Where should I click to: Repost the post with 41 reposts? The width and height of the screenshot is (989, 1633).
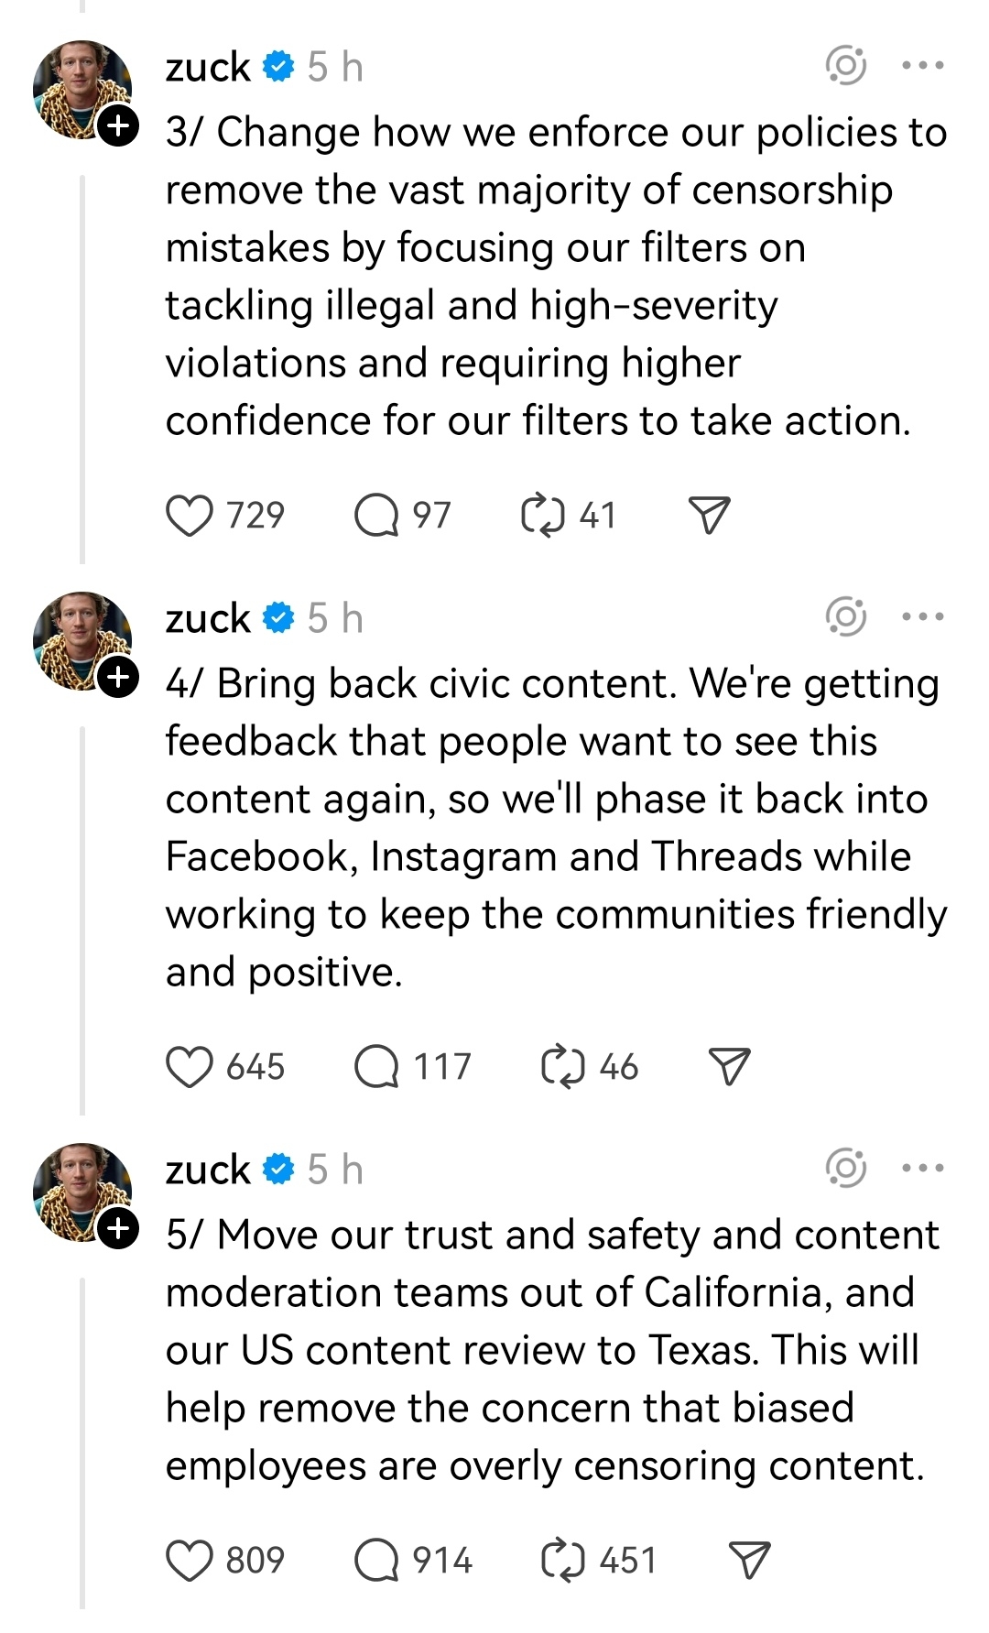[x=542, y=516]
